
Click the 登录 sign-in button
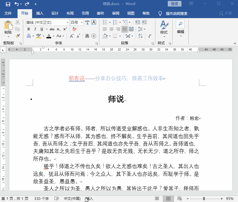click(x=175, y=4)
